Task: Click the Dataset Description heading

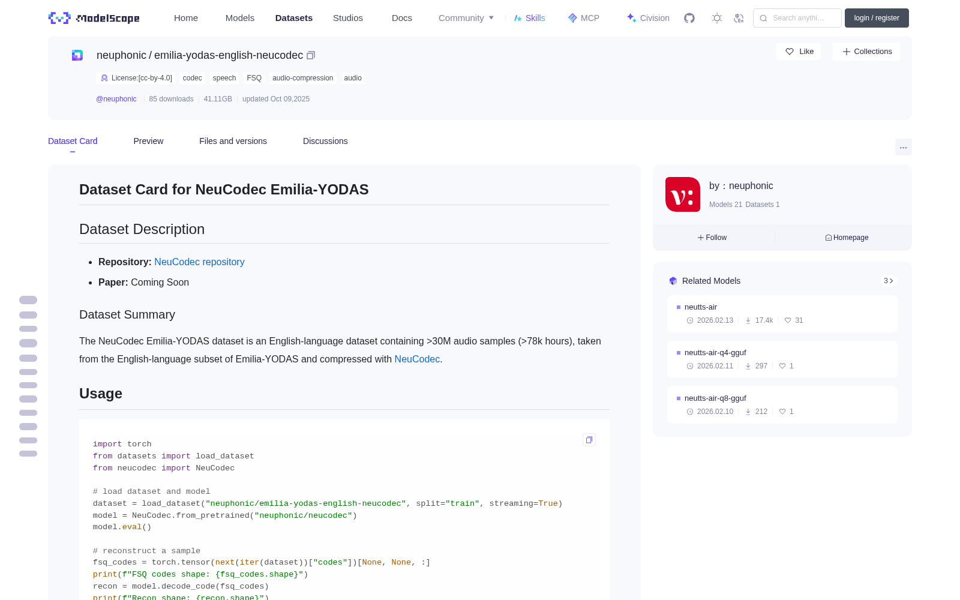Action: (142, 229)
